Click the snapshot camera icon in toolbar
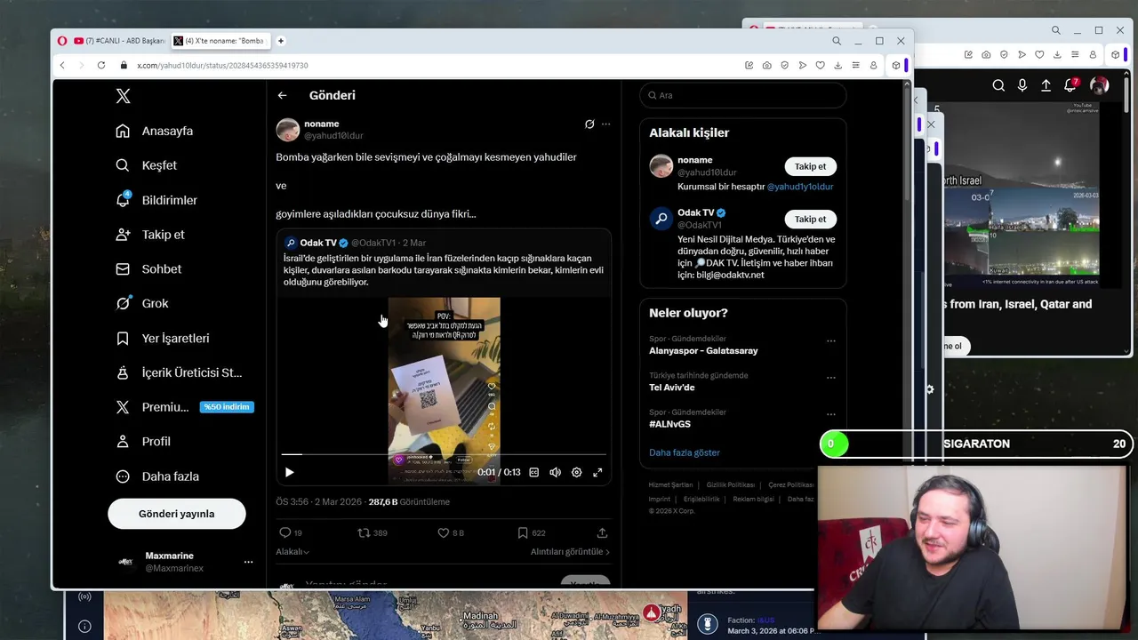1138x640 pixels. [766, 65]
